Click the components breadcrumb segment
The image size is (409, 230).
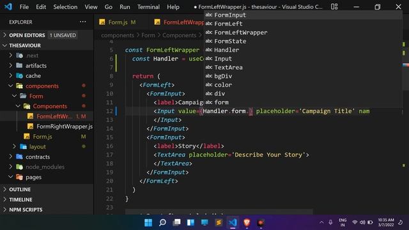pos(118,35)
